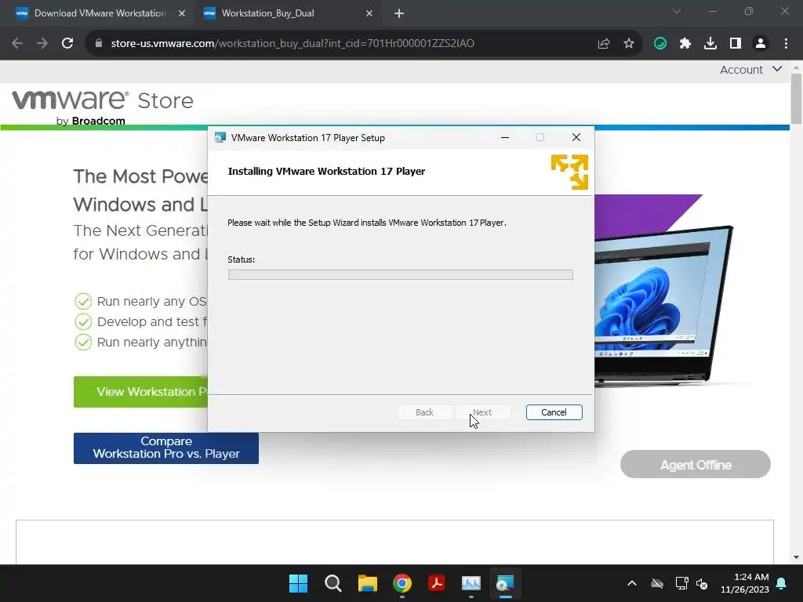The image size is (803, 602).
Task: Open the tab search chevron
Action: (677, 11)
